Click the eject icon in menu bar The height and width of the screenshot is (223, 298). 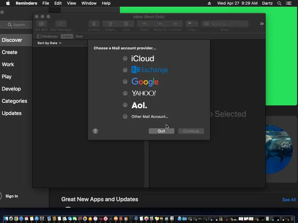click(209, 3)
